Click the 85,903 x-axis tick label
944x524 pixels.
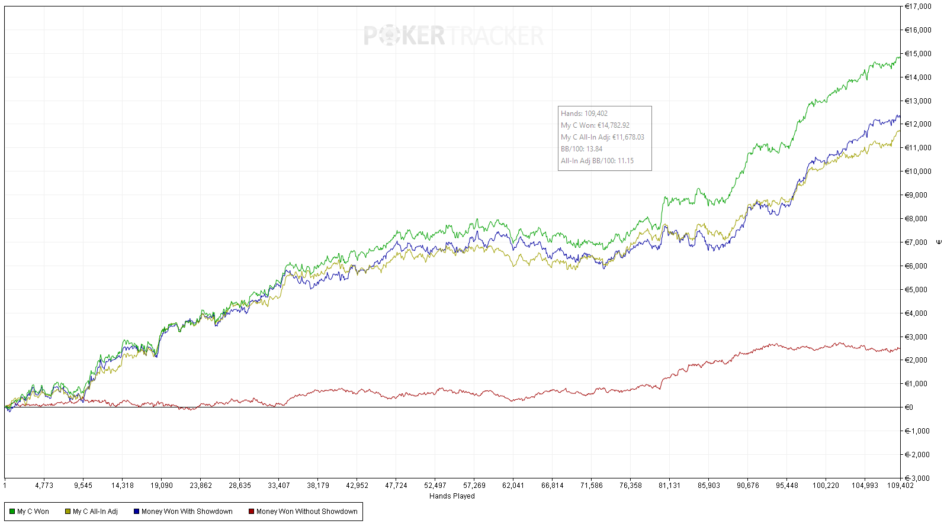tap(709, 486)
